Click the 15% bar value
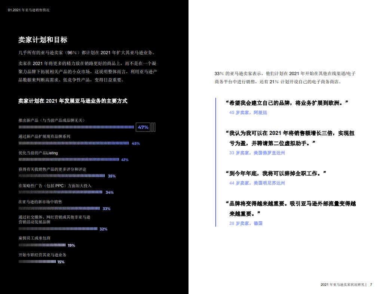This screenshot has height=294, width=383. (61, 262)
